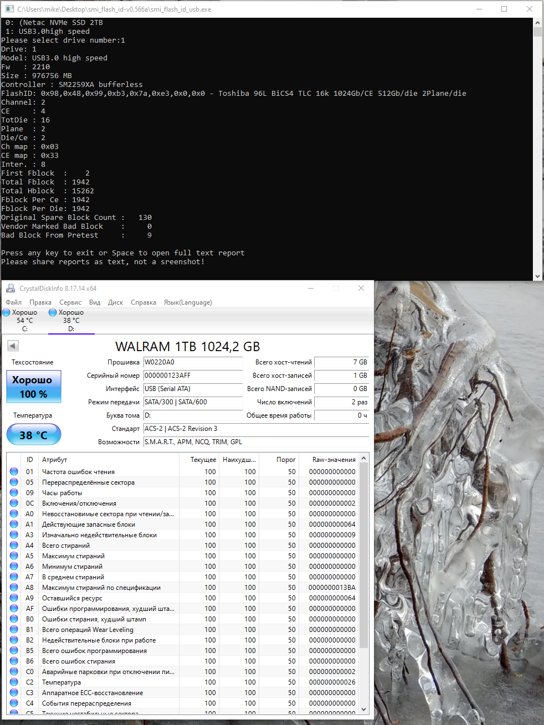Open the Файл menu

14,302
